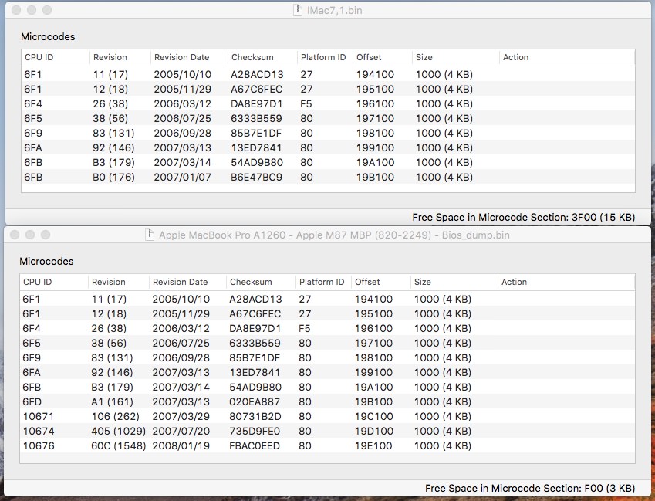Click Offset header in Bios_dump.bin window
Screen dimensions: 655x501
click(381, 282)
